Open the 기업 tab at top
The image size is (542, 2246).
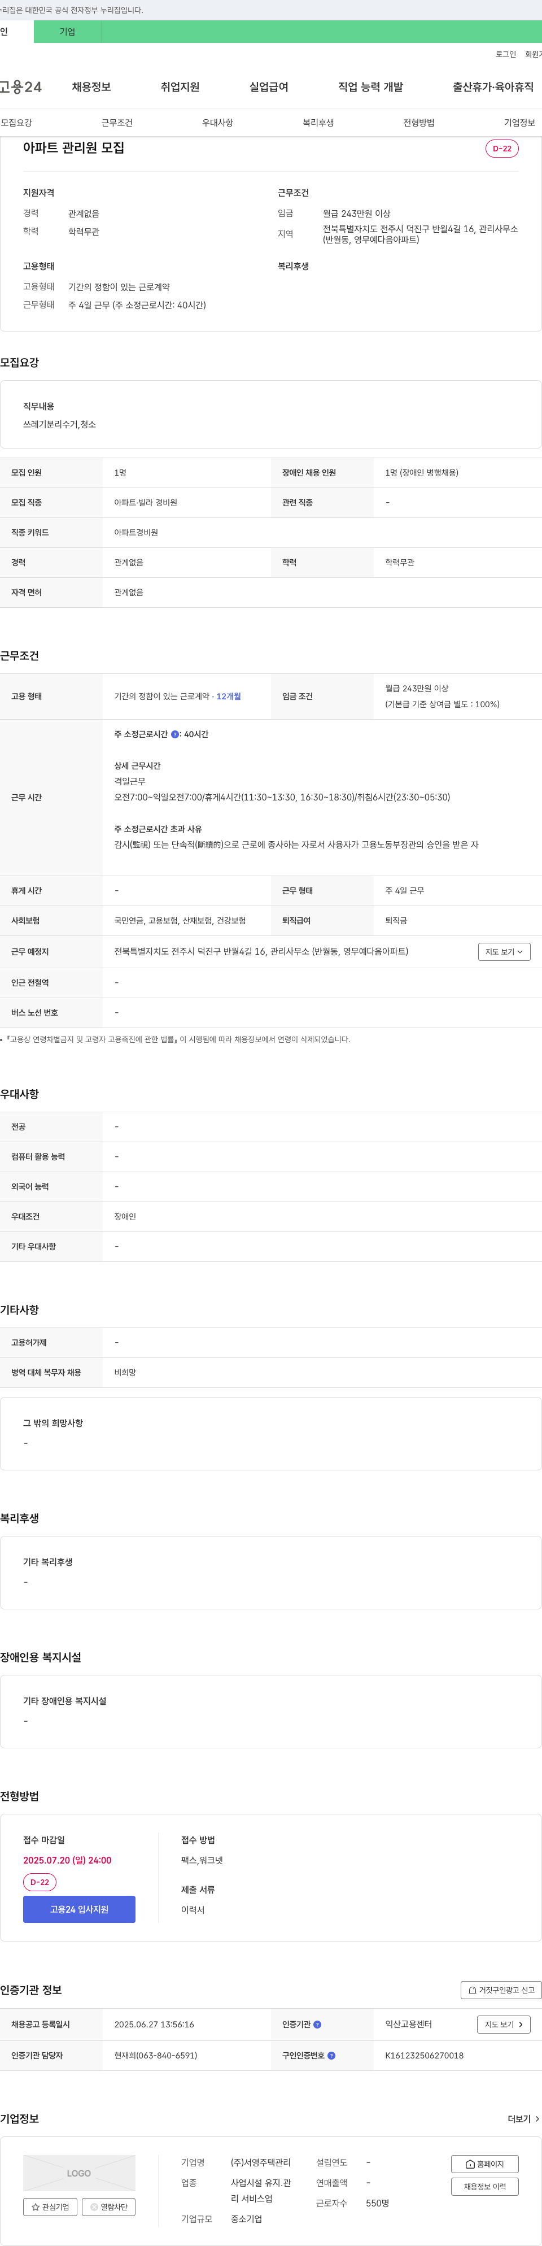click(67, 32)
